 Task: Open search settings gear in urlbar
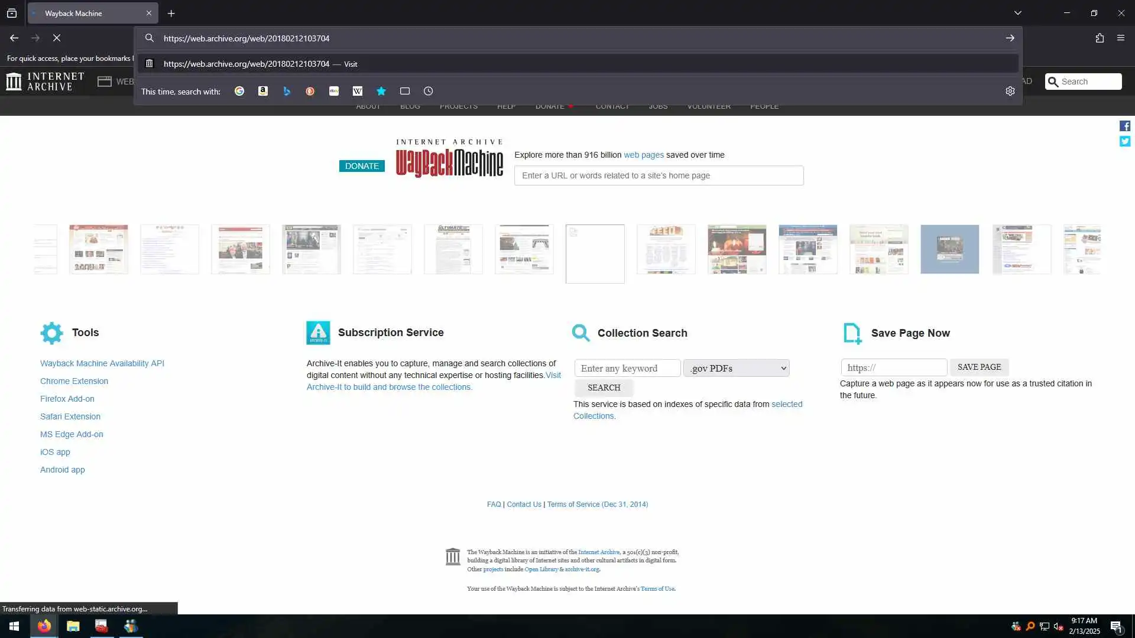tap(1010, 91)
